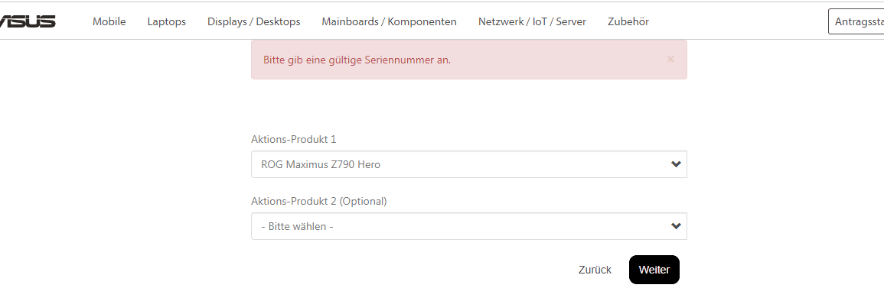Click the Antragsstatus button in the header

pyautogui.click(x=856, y=22)
